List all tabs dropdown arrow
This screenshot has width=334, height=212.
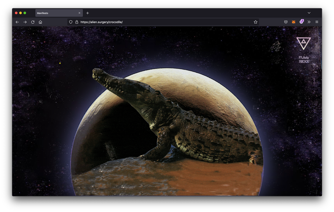[x=309, y=13]
